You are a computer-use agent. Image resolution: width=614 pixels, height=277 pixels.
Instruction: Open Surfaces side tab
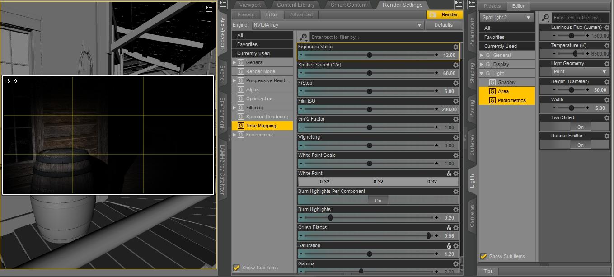click(x=472, y=145)
